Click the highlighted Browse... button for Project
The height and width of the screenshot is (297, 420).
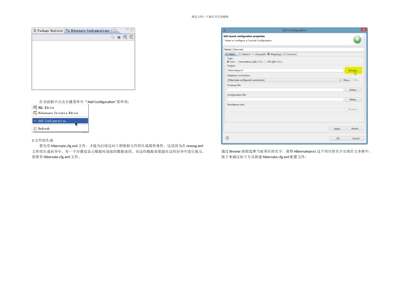[x=353, y=70]
